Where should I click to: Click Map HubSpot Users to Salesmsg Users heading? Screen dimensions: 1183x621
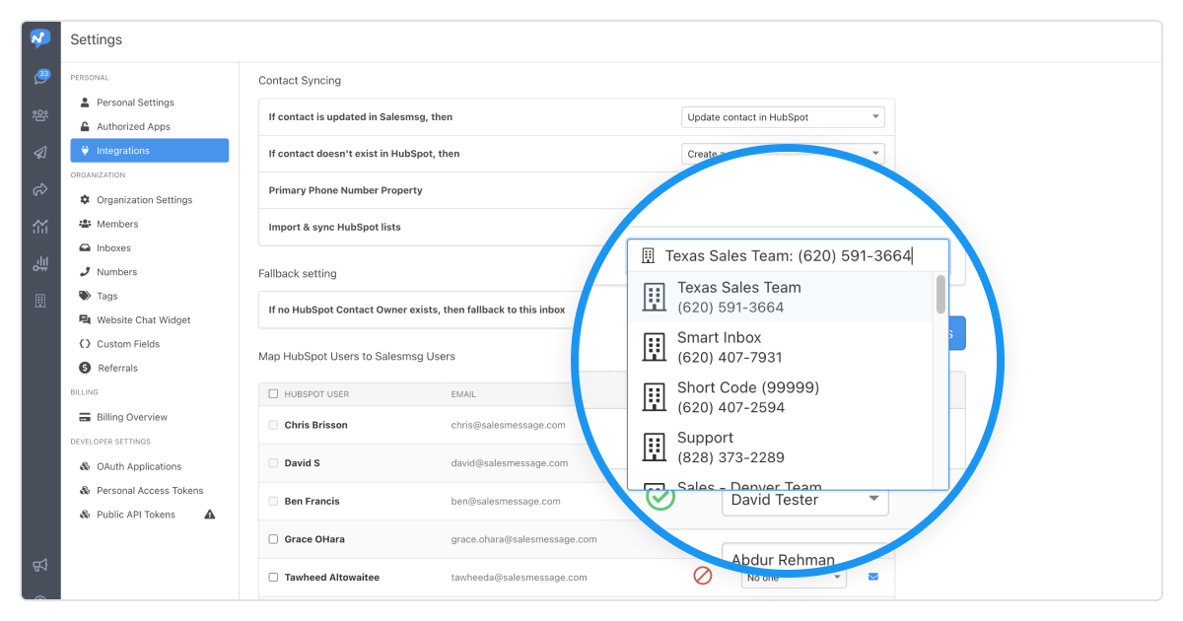click(357, 356)
